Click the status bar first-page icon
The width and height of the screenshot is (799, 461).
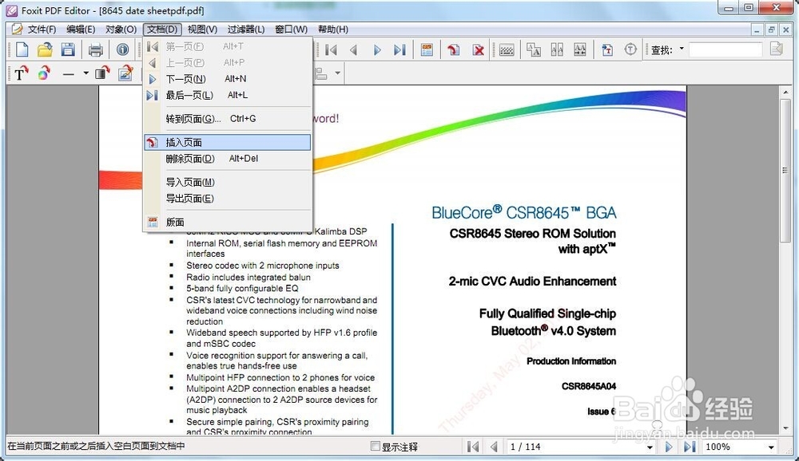coord(473,447)
